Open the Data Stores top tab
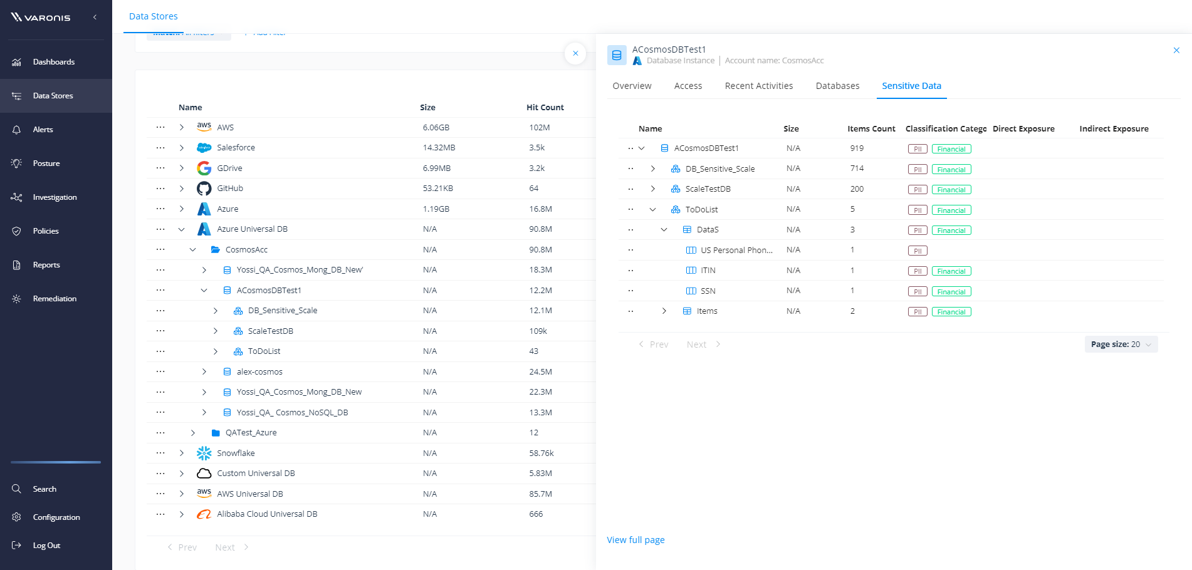This screenshot has width=1192, height=570. point(154,16)
